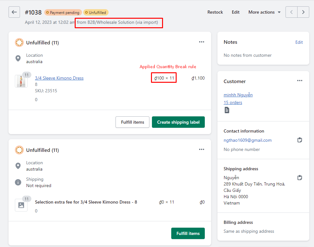Open the 3/4 Sleeve Kimono Dress product link
The height and width of the screenshot is (247, 314).
coord(59,78)
